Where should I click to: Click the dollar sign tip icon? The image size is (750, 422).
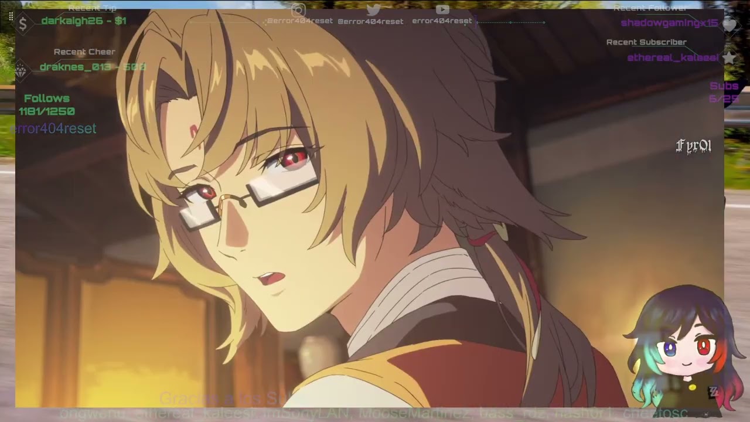(23, 23)
